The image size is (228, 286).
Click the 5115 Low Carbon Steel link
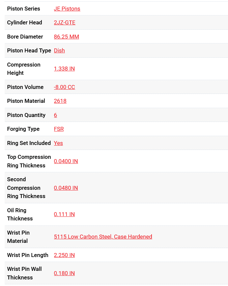click(x=103, y=237)
